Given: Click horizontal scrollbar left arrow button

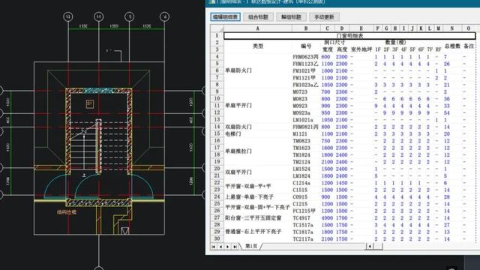Looking at the screenshot, I should [x=370, y=246].
